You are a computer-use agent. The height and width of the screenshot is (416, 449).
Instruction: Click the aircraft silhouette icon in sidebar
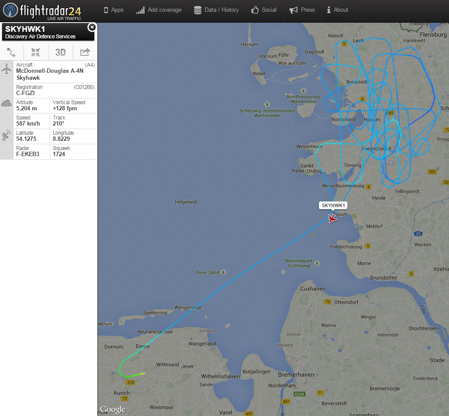click(6, 69)
